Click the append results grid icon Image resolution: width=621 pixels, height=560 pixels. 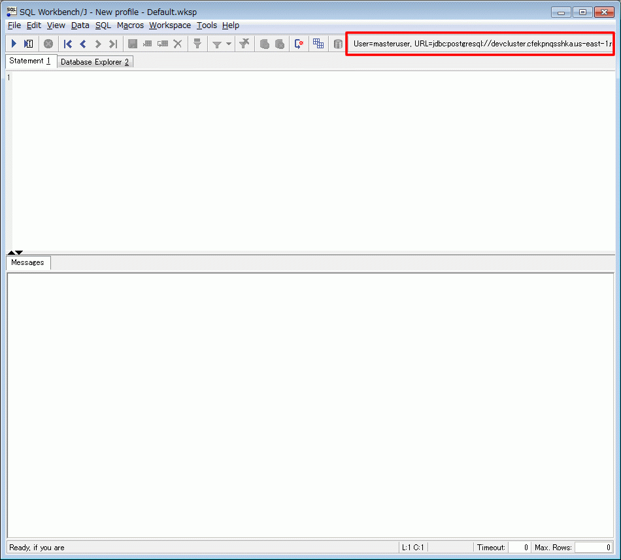tap(318, 44)
